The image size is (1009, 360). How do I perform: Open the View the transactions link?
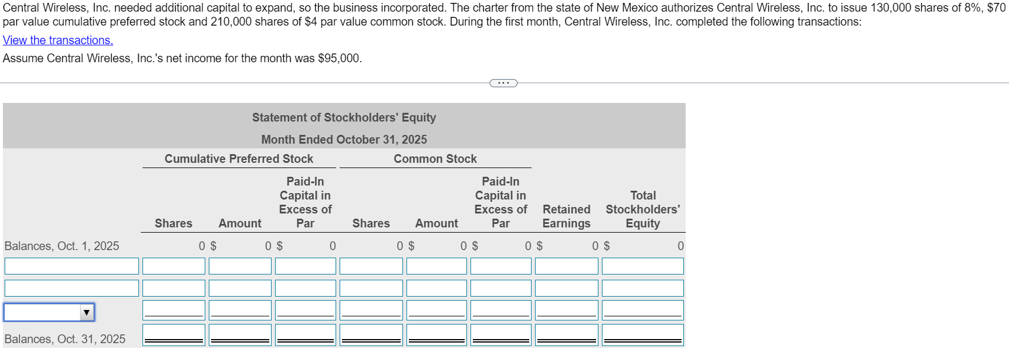(x=58, y=40)
